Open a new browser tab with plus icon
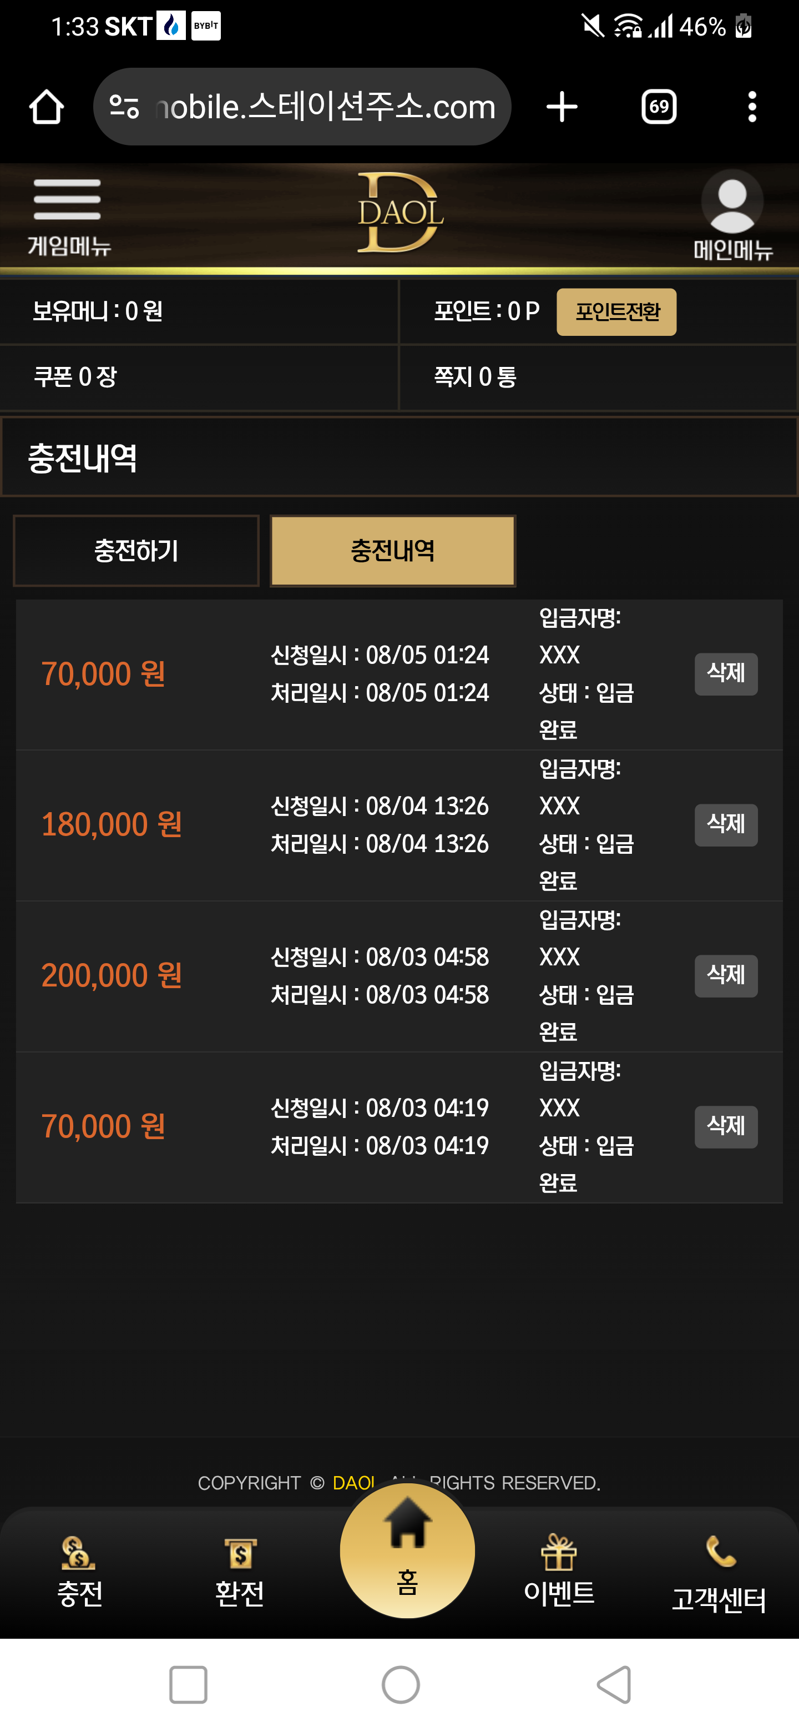Screen dimensions: 799x1732 (x=562, y=107)
